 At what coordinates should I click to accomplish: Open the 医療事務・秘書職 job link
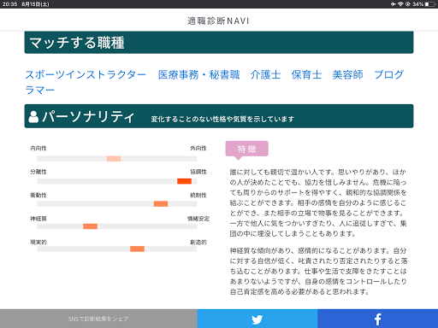coord(199,74)
